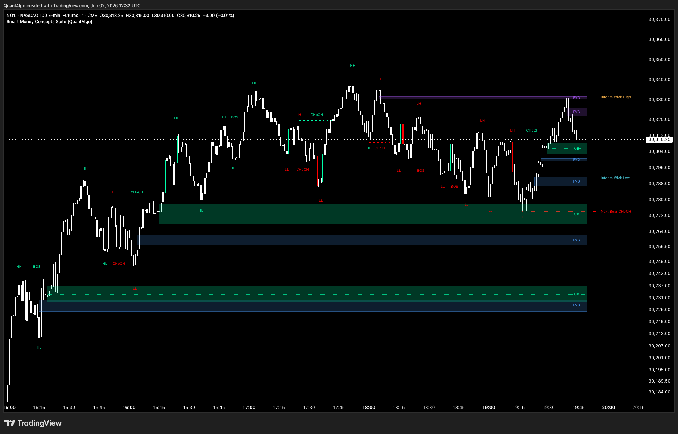Click the high value H30,315.00
678x434 pixels.
(137, 16)
